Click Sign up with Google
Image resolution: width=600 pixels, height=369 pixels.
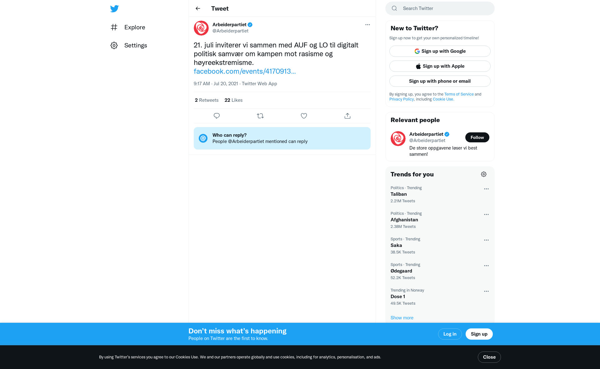pyautogui.click(x=440, y=51)
